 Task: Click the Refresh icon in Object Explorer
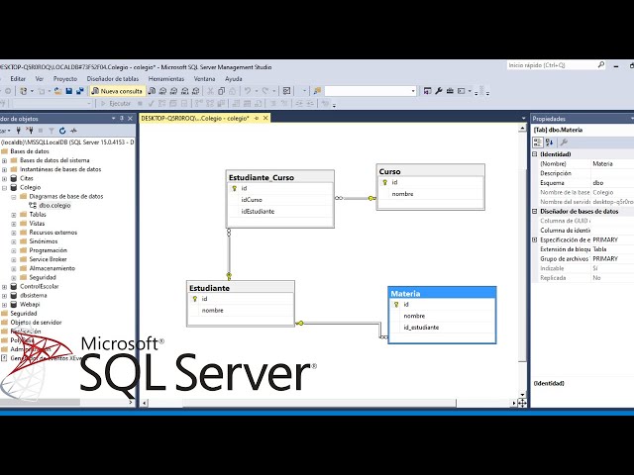(62, 131)
